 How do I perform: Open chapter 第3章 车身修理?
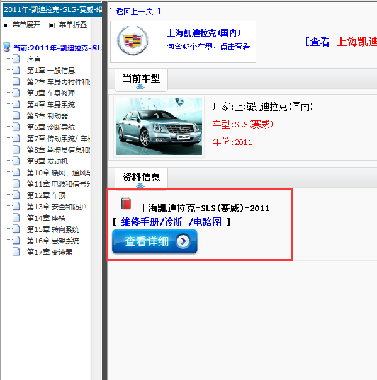point(51,93)
